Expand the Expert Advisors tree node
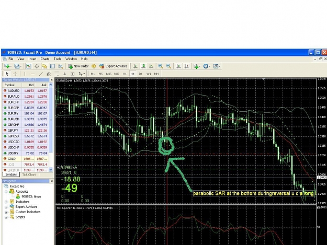The width and height of the screenshot is (327, 245). [6, 207]
